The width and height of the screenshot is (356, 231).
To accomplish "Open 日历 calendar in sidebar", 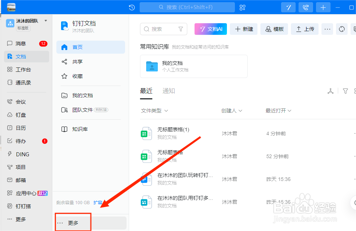I will click(27, 128).
